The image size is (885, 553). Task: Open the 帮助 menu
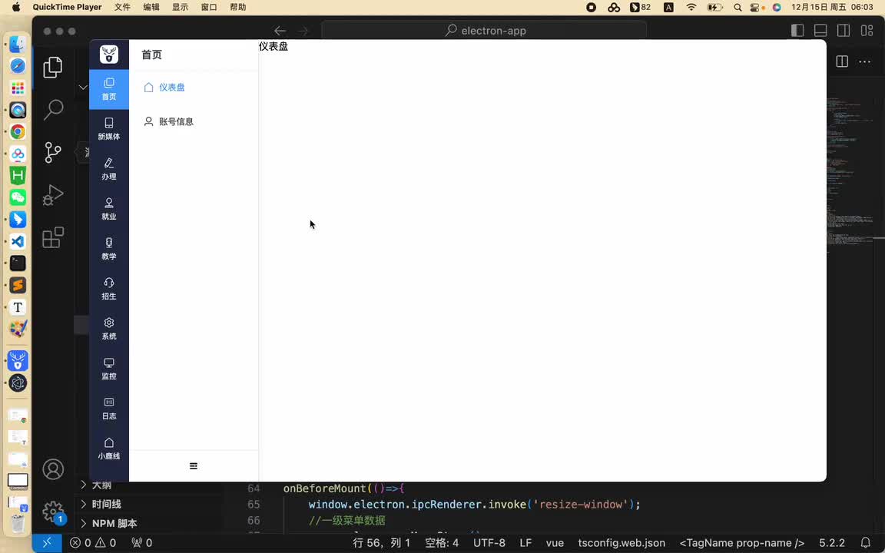click(x=238, y=8)
